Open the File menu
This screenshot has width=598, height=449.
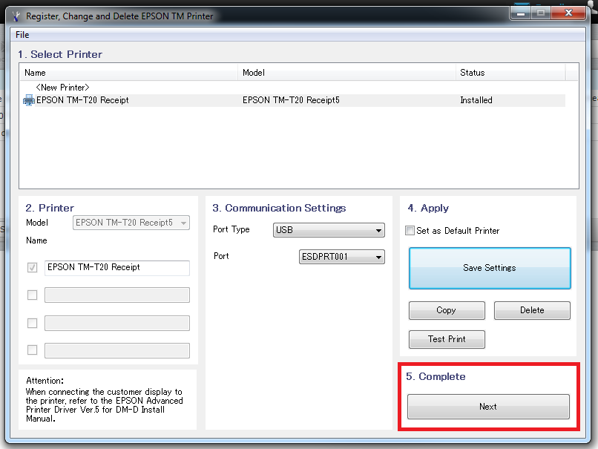[22, 35]
